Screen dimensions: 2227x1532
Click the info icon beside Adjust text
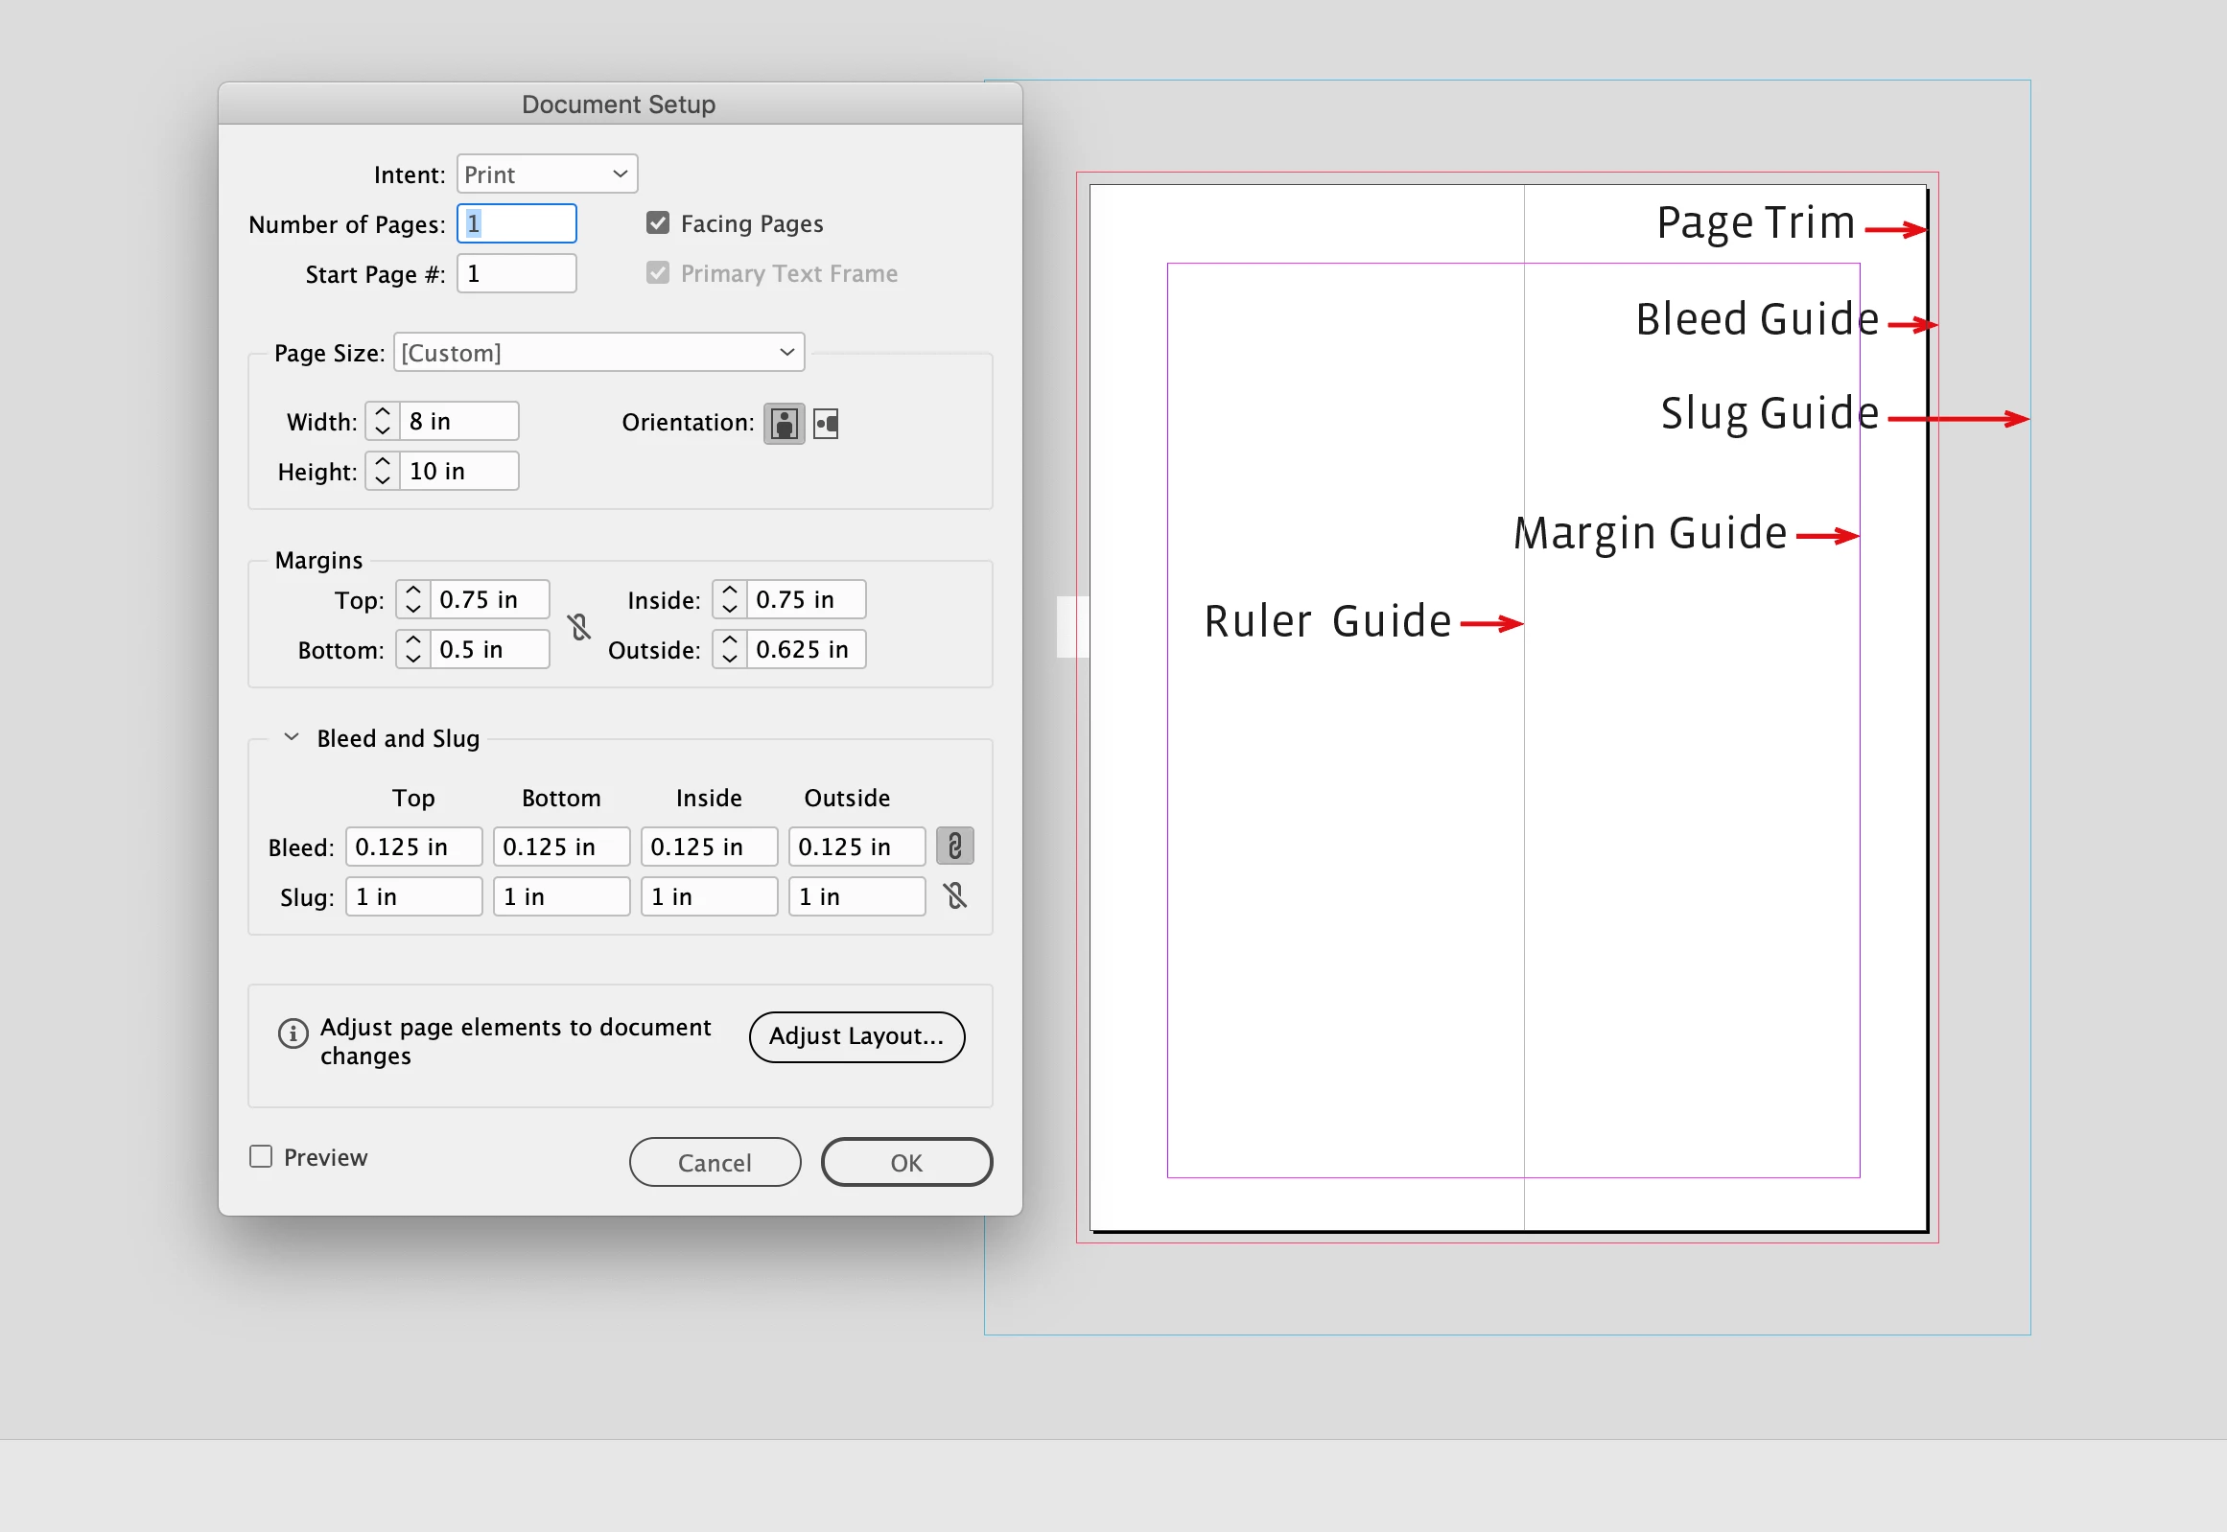coord(293,1033)
